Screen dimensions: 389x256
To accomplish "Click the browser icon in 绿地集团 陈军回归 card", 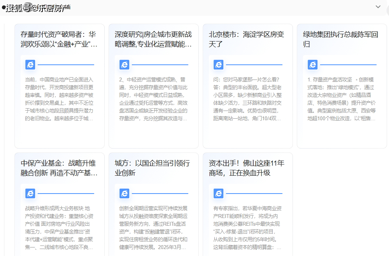I will 313,65.
